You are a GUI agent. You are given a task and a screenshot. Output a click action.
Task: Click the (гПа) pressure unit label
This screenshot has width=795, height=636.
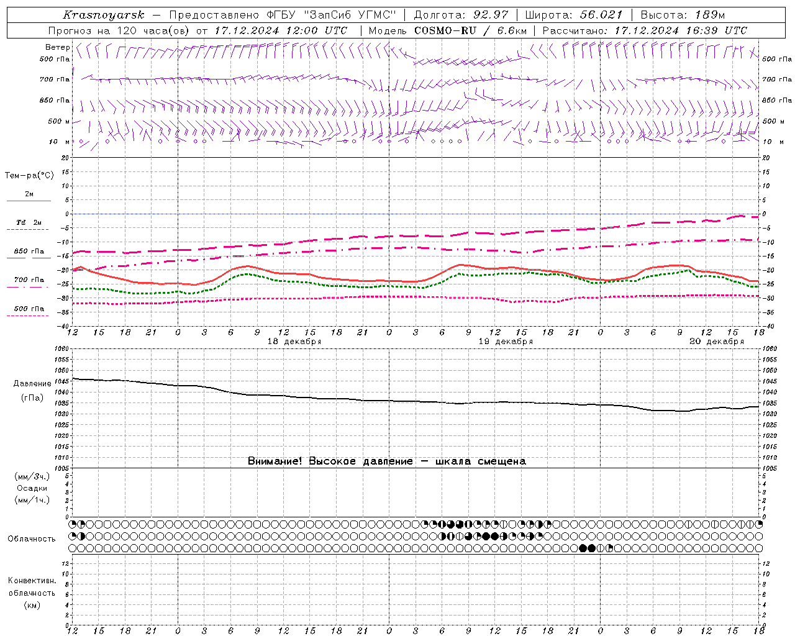point(32,398)
